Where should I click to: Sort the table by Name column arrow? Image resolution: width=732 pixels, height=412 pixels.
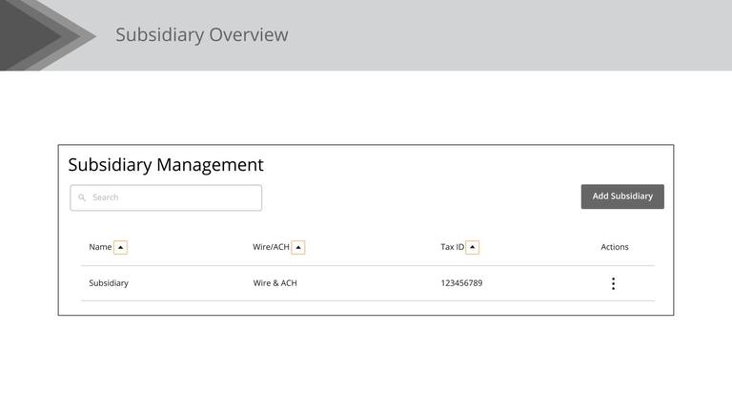pyautogui.click(x=120, y=247)
